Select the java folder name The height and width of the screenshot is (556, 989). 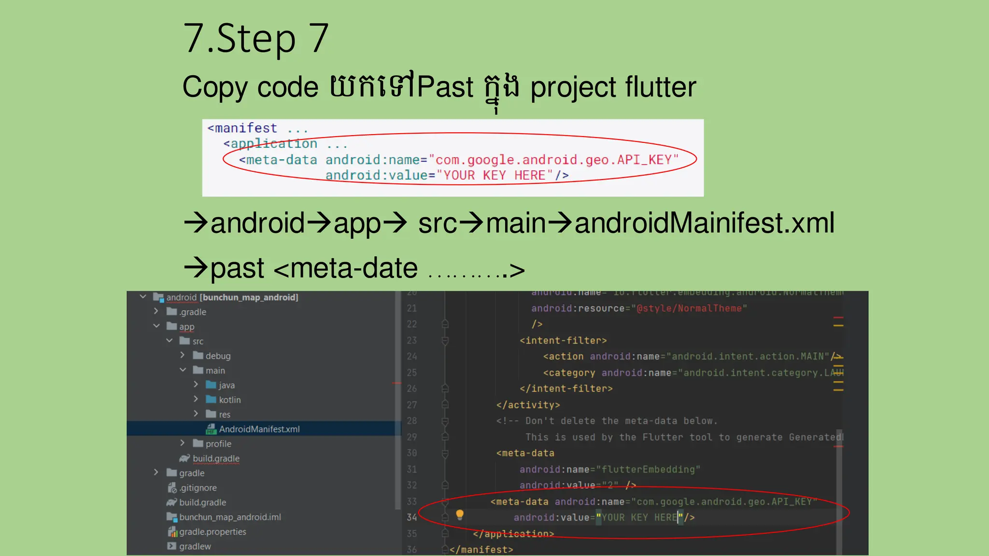226,385
